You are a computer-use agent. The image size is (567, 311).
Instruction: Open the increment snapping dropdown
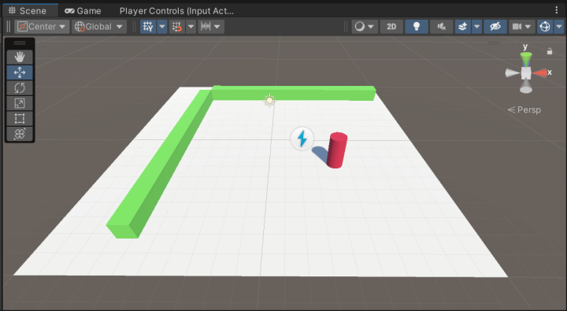click(x=211, y=27)
